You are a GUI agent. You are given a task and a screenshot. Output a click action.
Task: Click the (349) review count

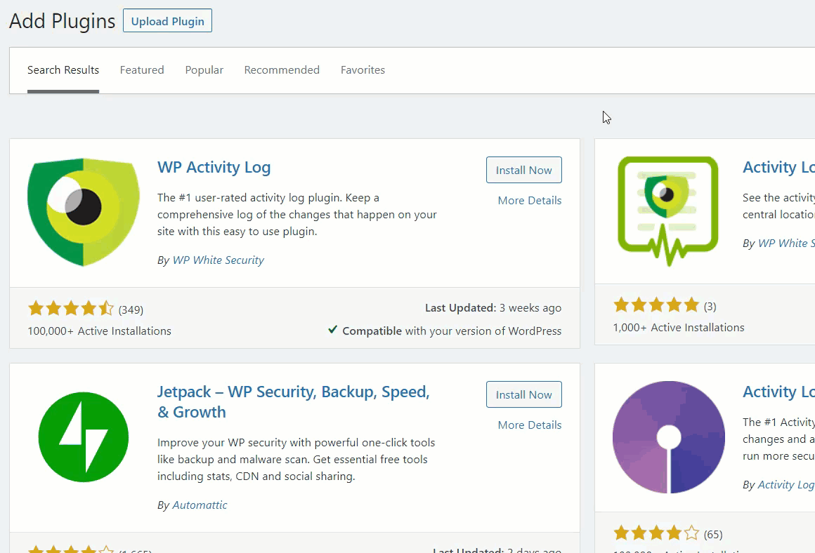131,310
